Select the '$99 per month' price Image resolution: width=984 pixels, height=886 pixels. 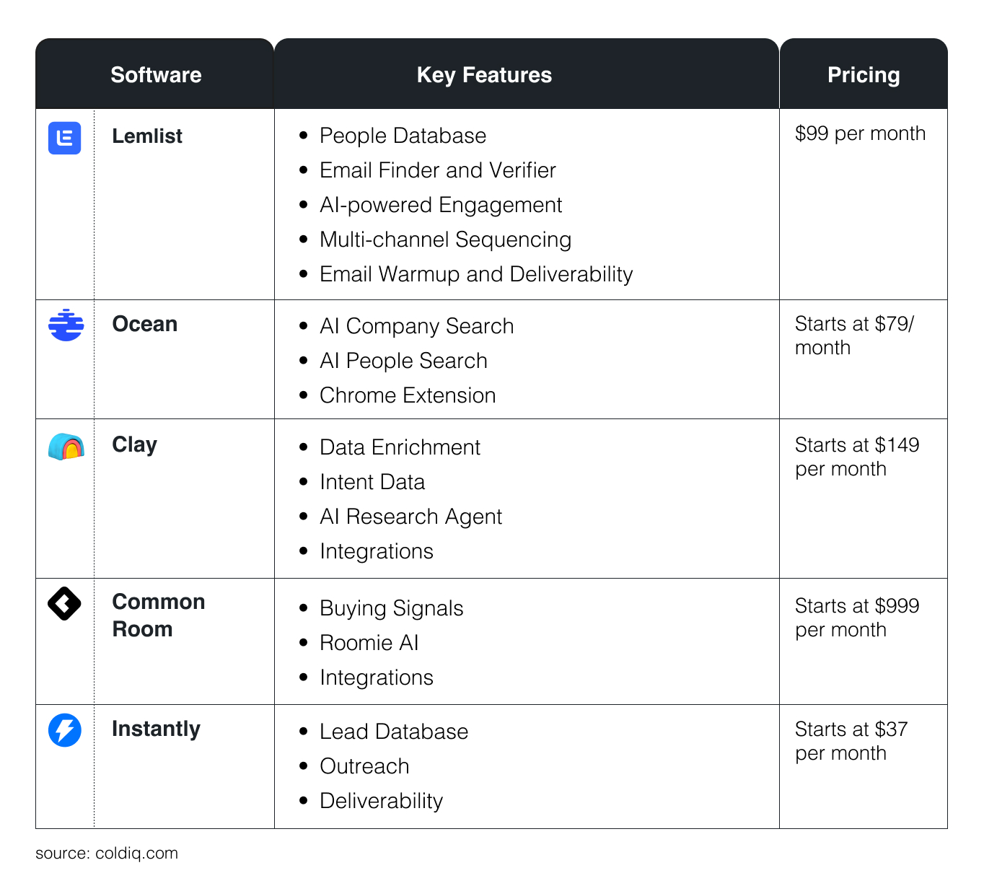click(860, 133)
